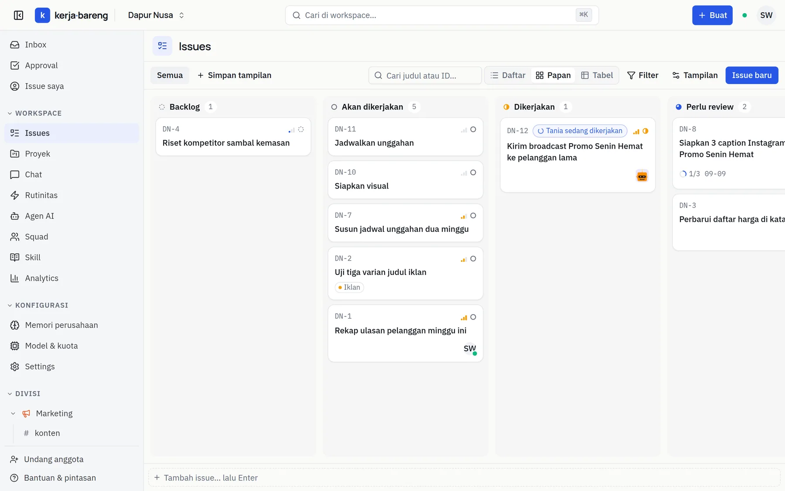Switch to Daftar list view

(x=508, y=76)
